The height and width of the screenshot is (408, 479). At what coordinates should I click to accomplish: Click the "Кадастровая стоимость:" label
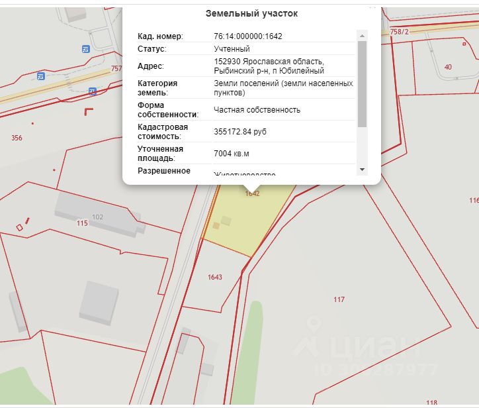pyautogui.click(x=163, y=132)
